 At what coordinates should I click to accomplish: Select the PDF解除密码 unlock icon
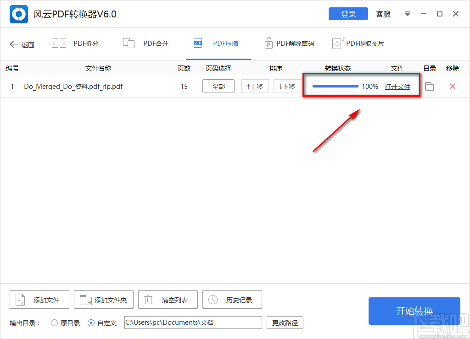[x=269, y=43]
